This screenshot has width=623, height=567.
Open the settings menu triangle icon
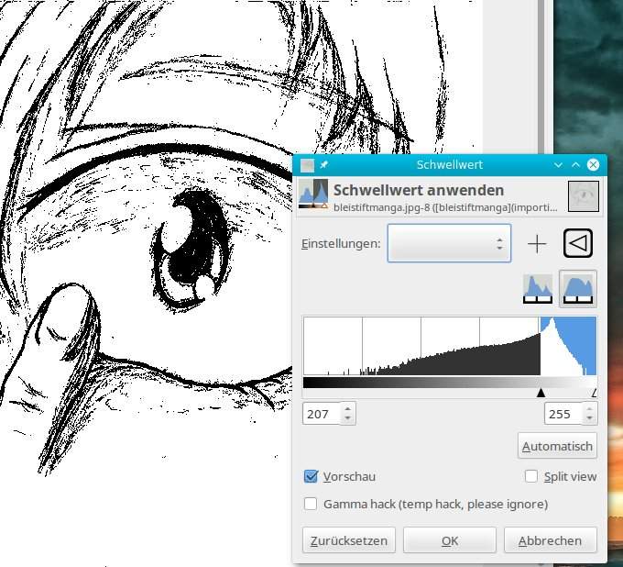coord(578,243)
